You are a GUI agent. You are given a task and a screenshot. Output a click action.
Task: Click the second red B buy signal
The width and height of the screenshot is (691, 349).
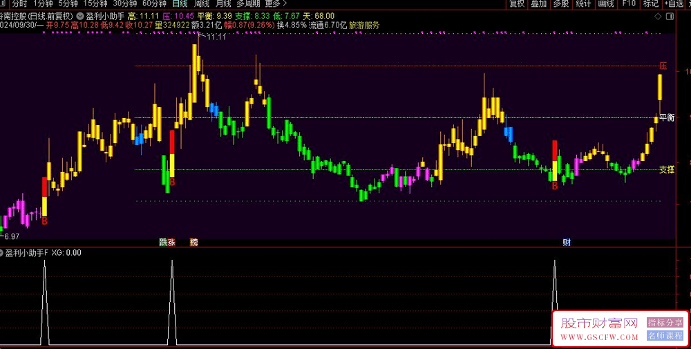[172, 182]
